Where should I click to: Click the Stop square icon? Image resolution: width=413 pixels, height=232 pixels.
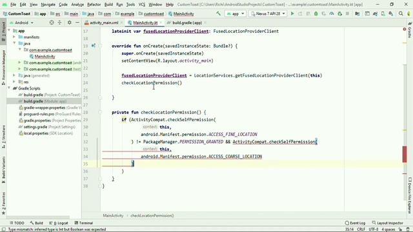(347, 14)
